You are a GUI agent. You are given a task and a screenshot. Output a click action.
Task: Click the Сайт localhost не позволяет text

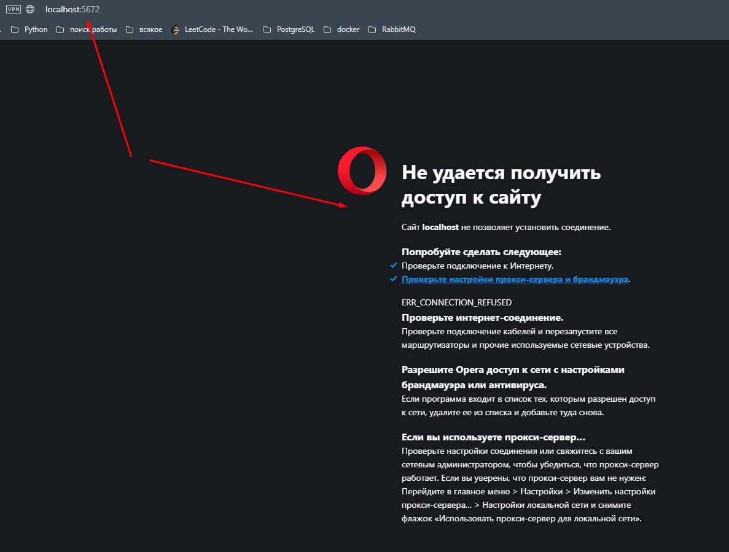click(506, 227)
